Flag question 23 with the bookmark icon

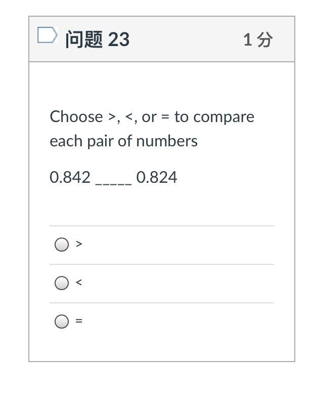[47, 35]
